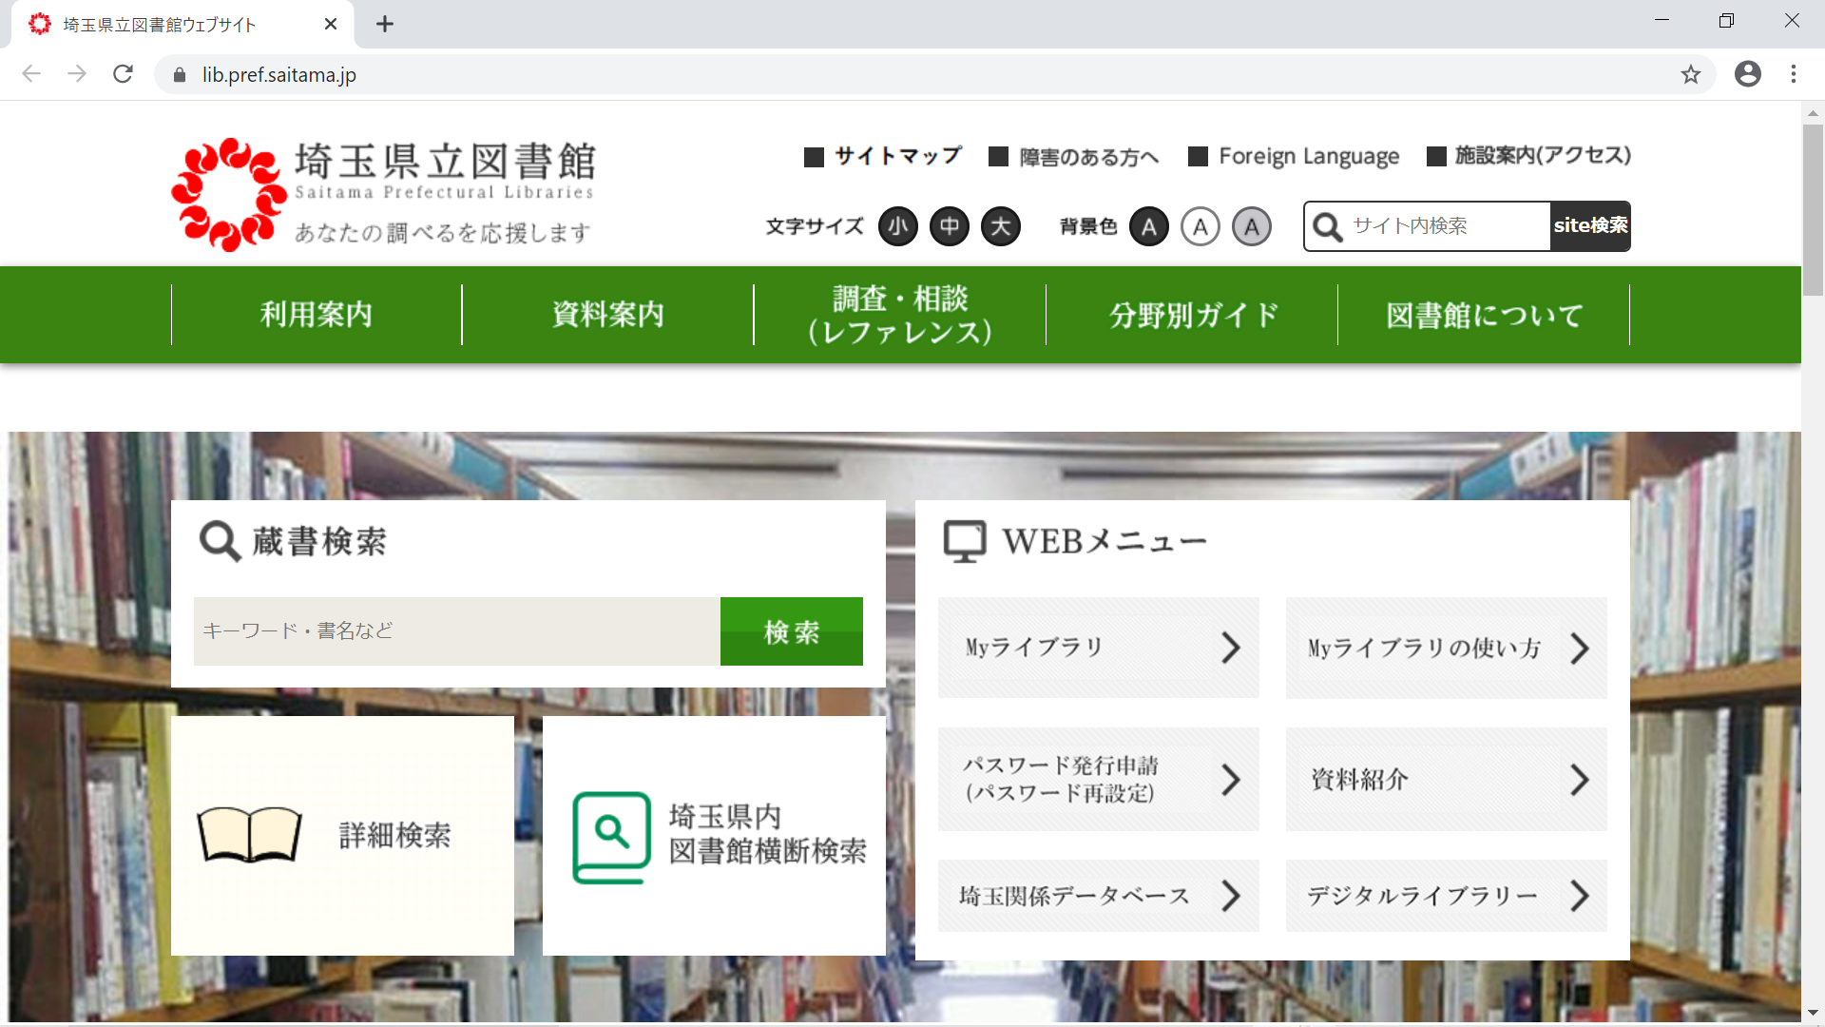Focus the キーワード・書名など search field
The width and height of the screenshot is (1825, 1027).
pyautogui.click(x=457, y=631)
